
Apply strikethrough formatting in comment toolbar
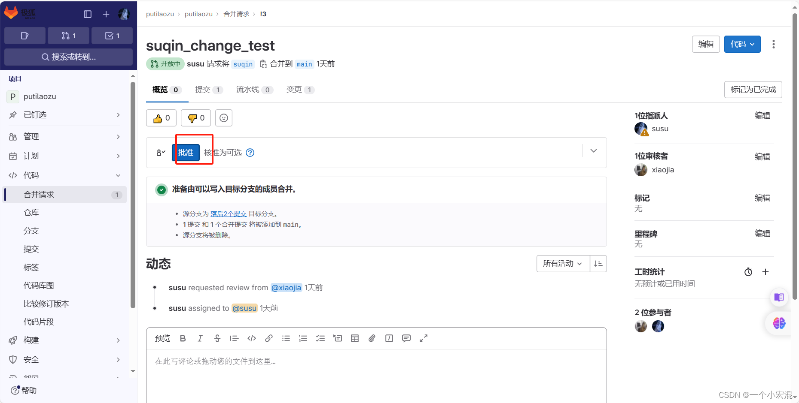click(x=217, y=338)
